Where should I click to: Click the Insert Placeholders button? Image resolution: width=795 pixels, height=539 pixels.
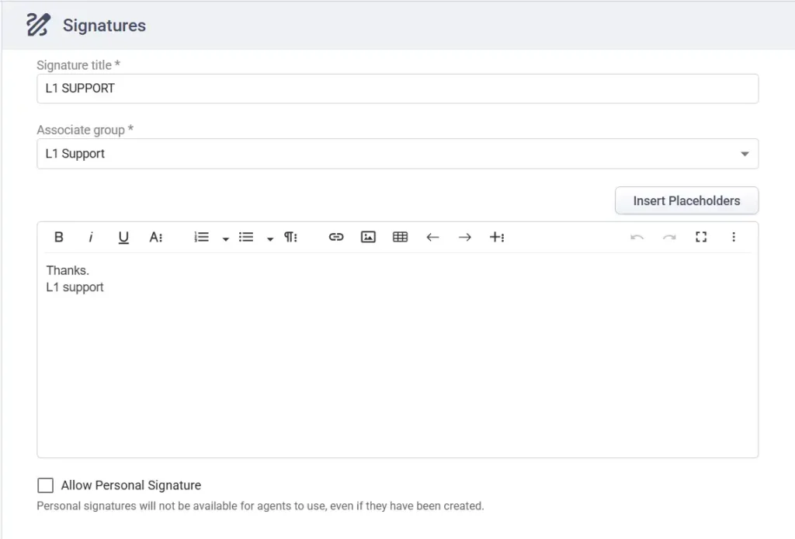tap(686, 201)
